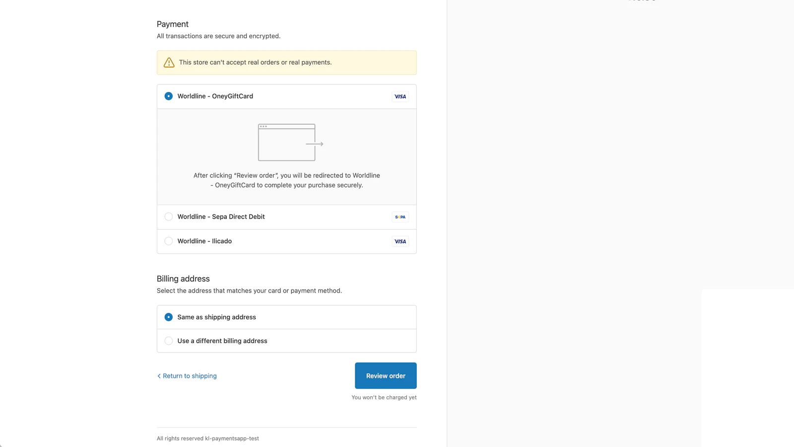Image resolution: width=794 pixels, height=447 pixels.
Task: Choose Use a different billing address
Action: click(169, 341)
